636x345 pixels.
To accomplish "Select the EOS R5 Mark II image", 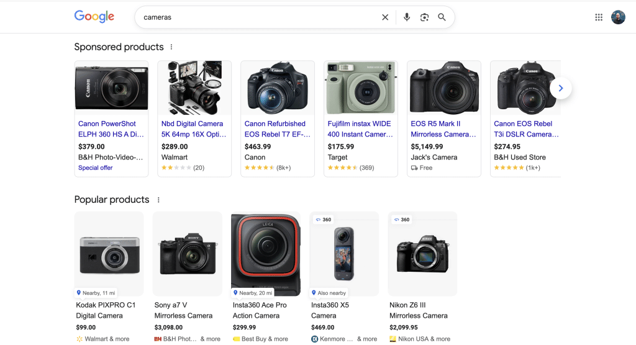I will click(444, 88).
